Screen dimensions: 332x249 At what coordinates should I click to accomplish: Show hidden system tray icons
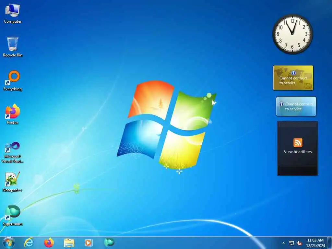pyautogui.click(x=283, y=243)
